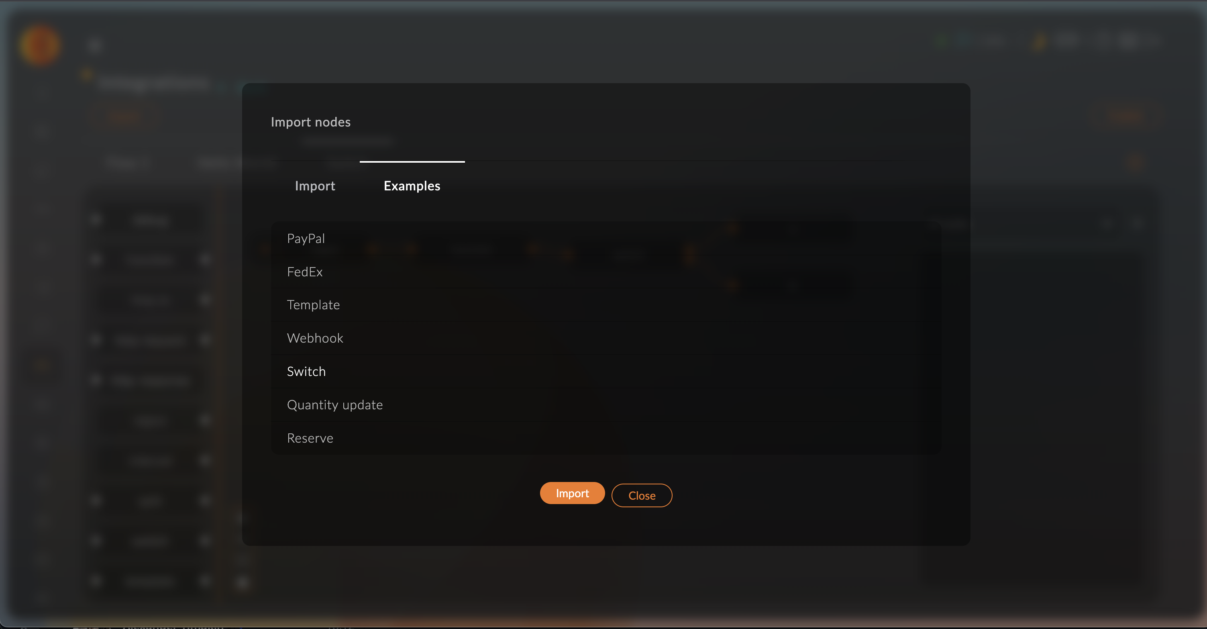
Task: Select the Examples tab
Action: (412, 186)
